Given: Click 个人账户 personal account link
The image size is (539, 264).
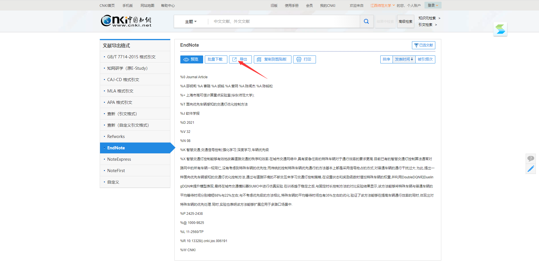Looking at the screenshot, I should (x=414, y=5).
